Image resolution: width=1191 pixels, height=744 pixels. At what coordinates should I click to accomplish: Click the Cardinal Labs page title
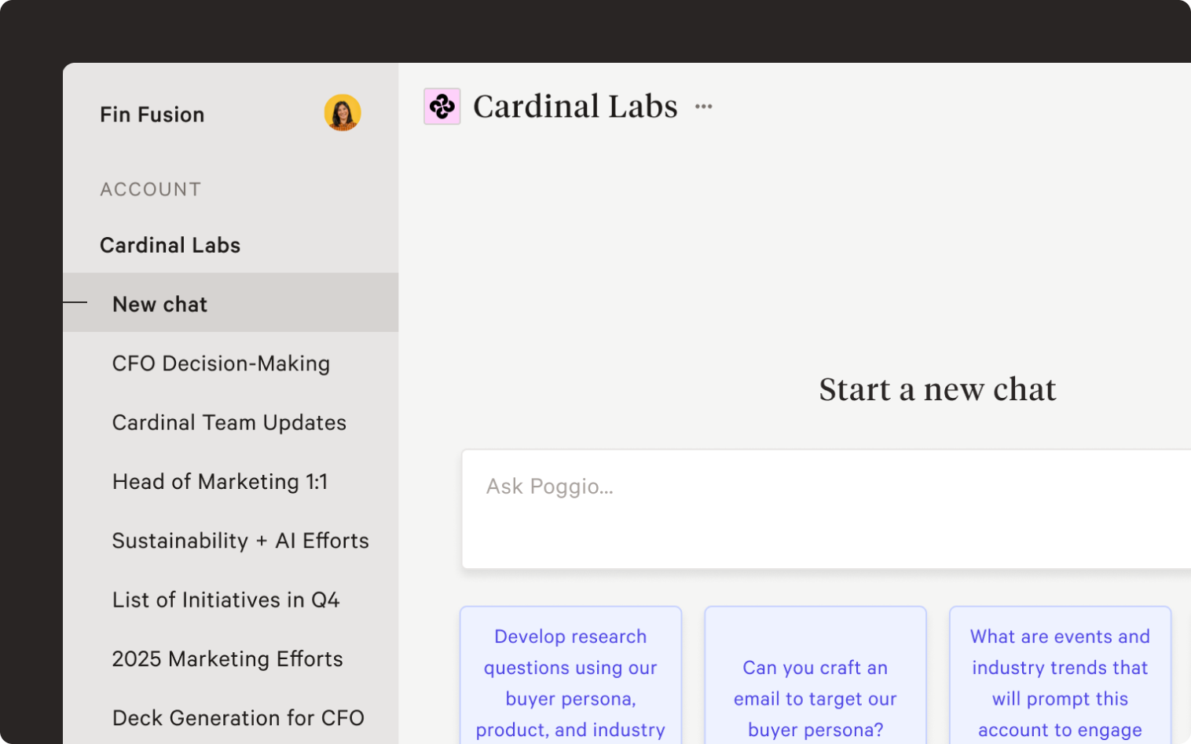pos(575,107)
